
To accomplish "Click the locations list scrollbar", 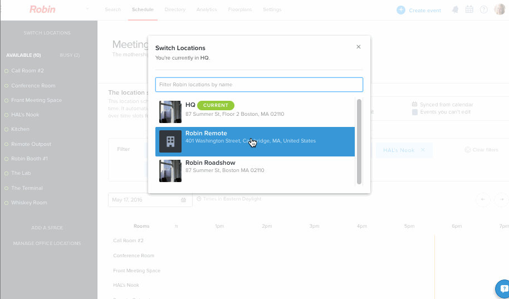I will click(x=359, y=141).
